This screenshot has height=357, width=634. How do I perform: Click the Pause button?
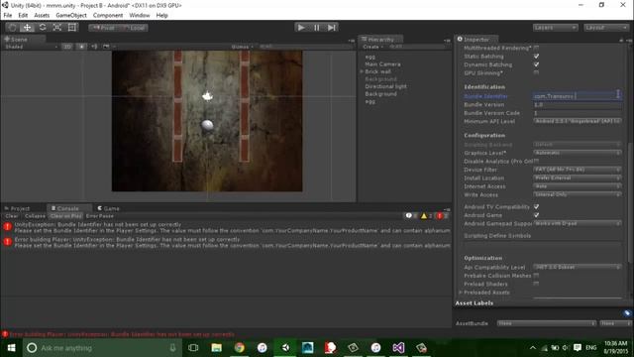pyautogui.click(x=317, y=28)
